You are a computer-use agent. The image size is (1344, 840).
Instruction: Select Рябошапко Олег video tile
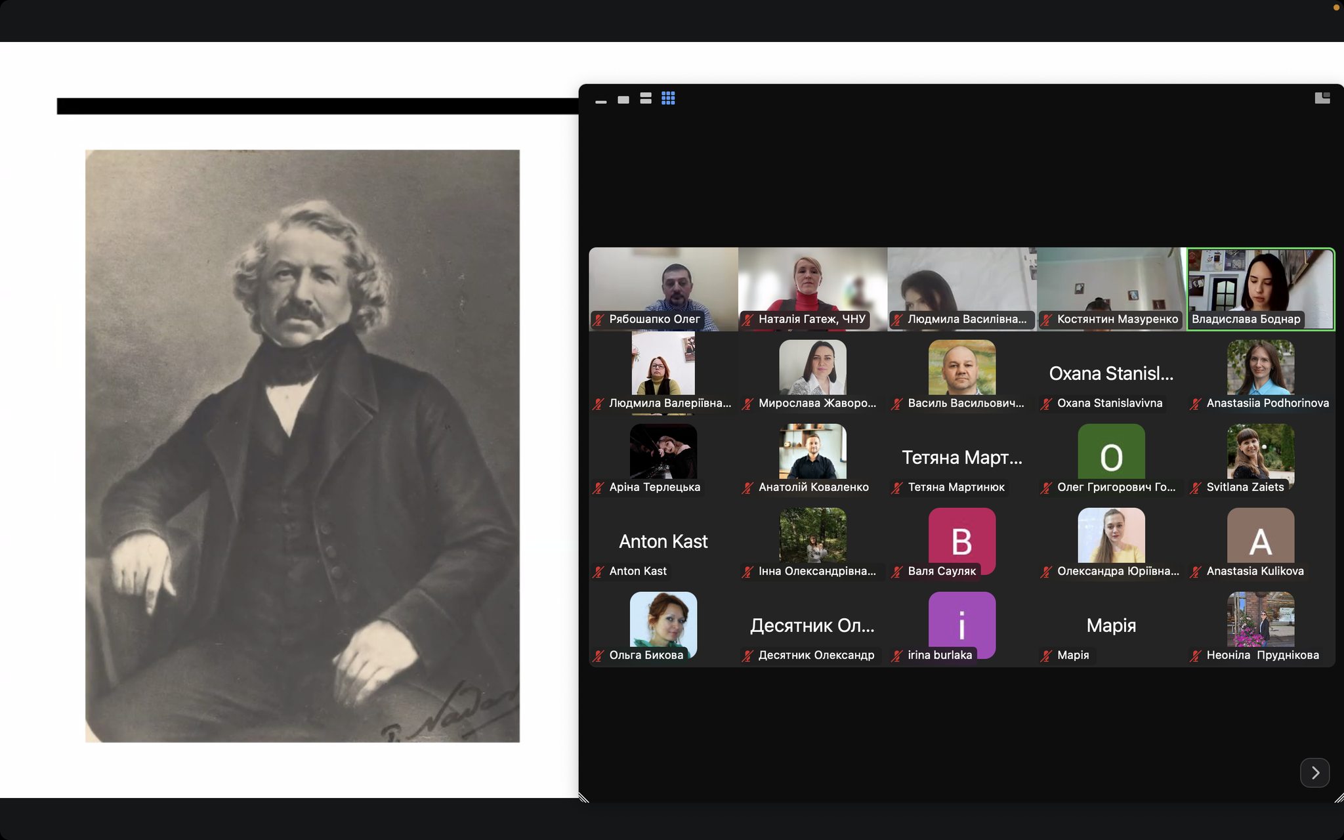(663, 289)
